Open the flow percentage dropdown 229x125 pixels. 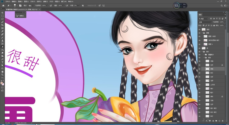pyautogui.click(x=64, y=6)
